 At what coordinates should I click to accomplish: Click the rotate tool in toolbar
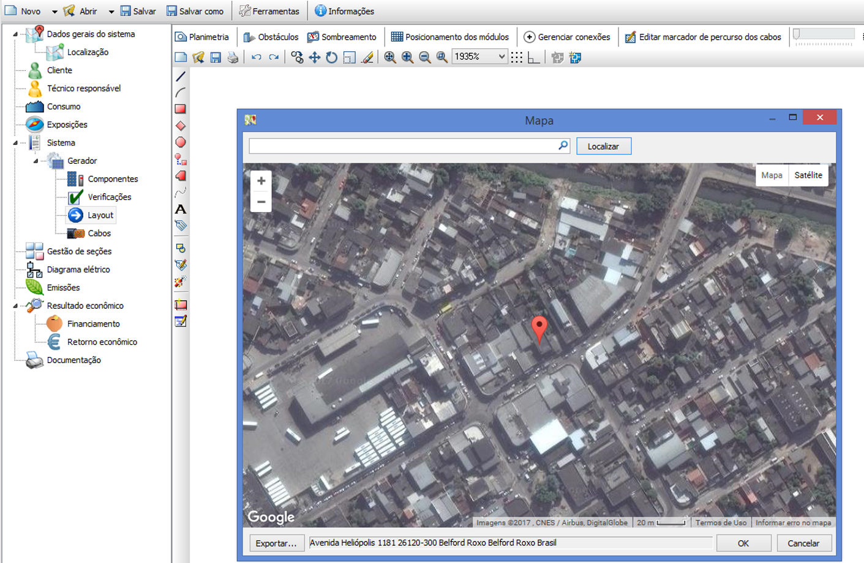331,57
